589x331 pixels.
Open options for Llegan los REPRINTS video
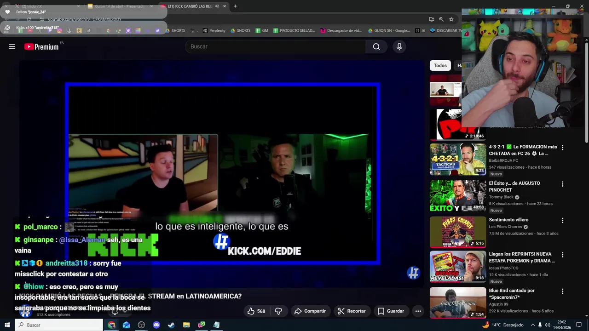[562, 255]
